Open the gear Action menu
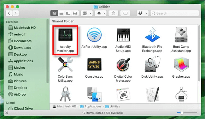This screenshot has width=205, height=119. point(101,13)
